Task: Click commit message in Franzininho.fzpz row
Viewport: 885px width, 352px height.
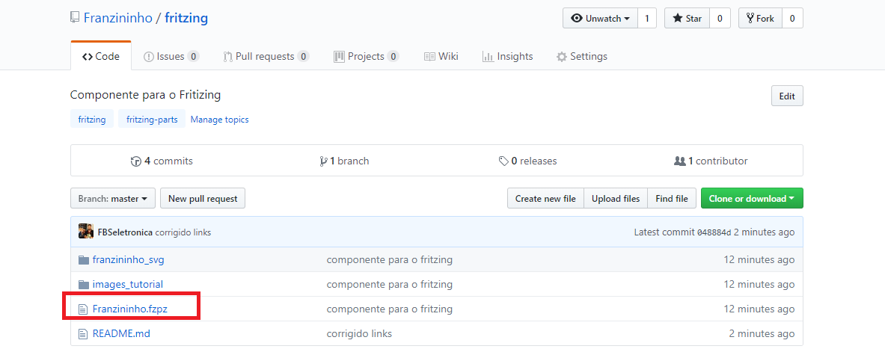Action: pyautogui.click(x=390, y=309)
